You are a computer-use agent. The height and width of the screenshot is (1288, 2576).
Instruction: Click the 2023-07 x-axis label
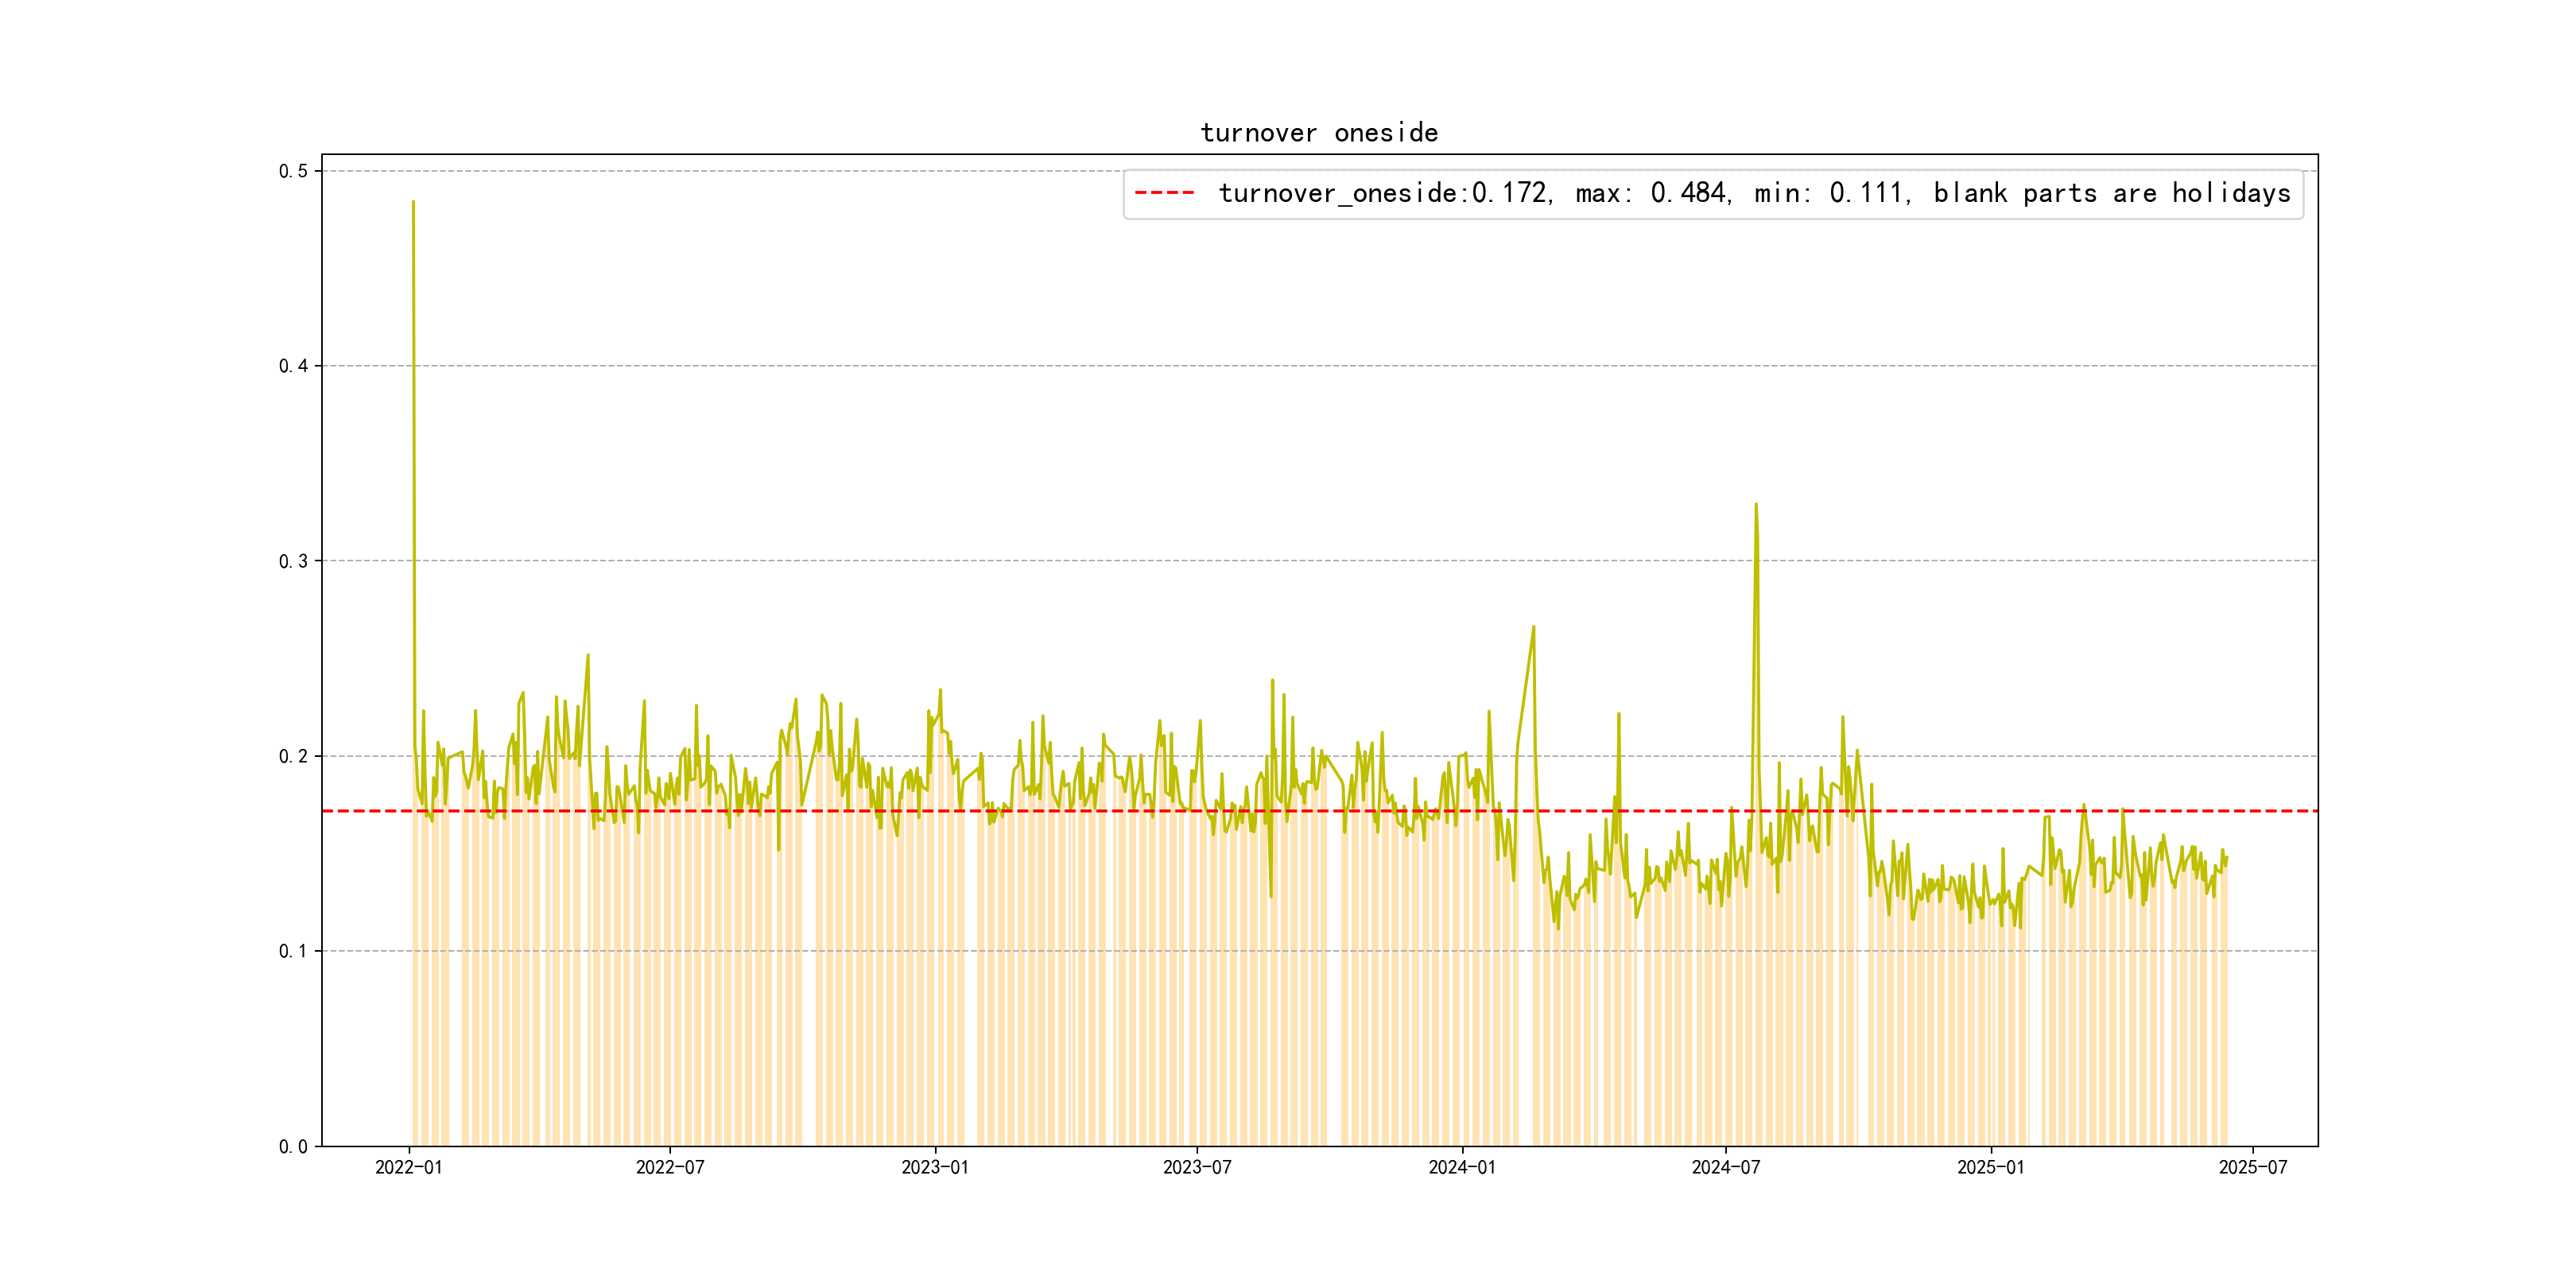click(x=1197, y=1168)
